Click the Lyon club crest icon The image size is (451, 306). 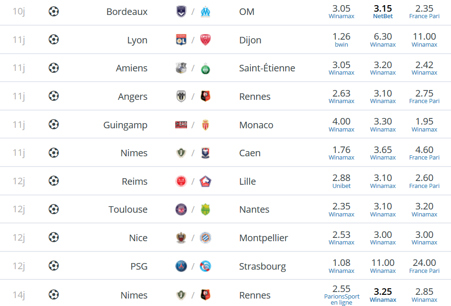(181, 40)
